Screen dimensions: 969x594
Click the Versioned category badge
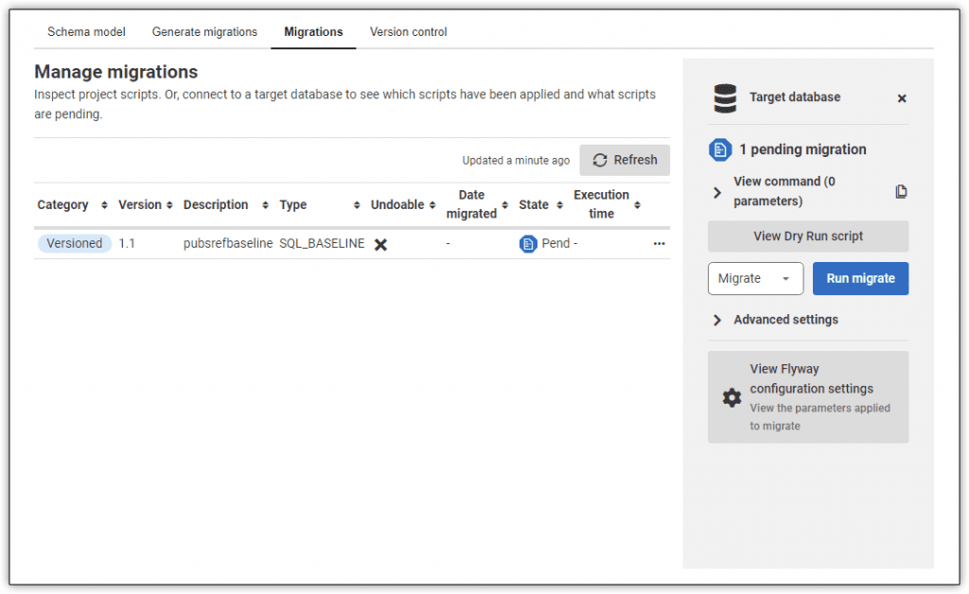(74, 243)
